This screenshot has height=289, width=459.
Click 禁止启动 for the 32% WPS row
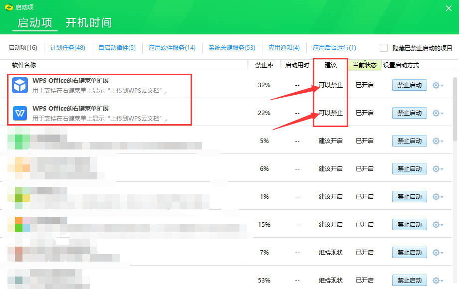click(409, 85)
